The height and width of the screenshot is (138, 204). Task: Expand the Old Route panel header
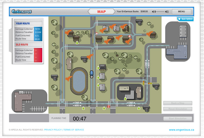pos(28,45)
